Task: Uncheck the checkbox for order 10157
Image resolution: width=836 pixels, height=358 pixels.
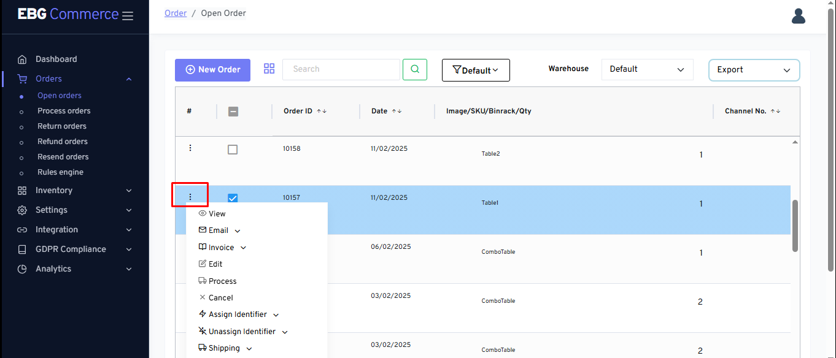Action: 233,197
